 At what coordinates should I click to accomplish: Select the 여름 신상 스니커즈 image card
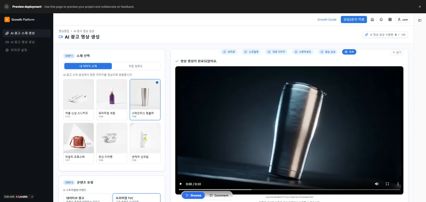[x=79, y=100]
